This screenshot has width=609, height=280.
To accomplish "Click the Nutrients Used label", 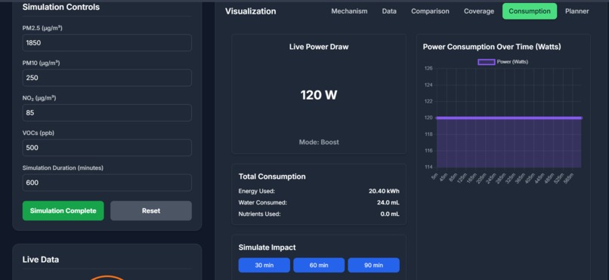I will point(259,214).
